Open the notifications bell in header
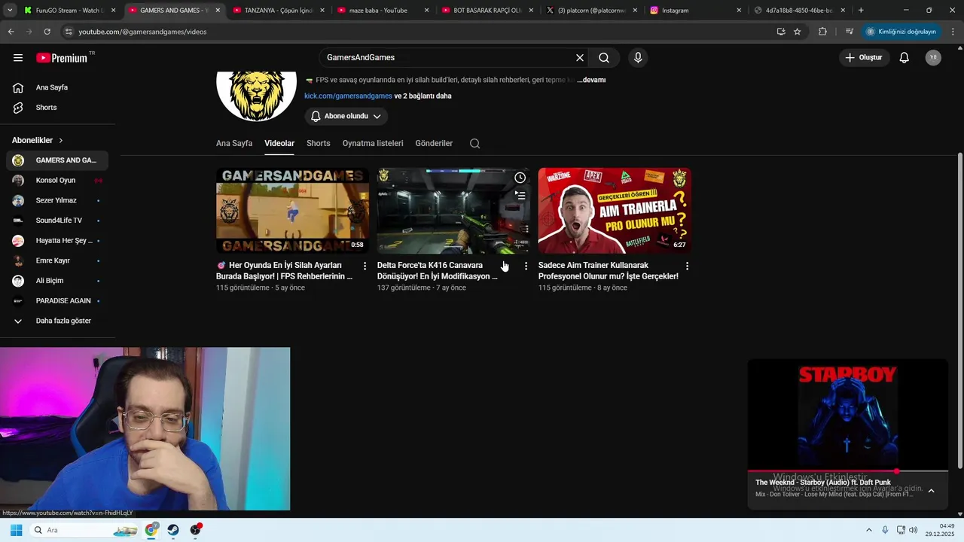Screen dimensions: 964x542 coord(905,58)
